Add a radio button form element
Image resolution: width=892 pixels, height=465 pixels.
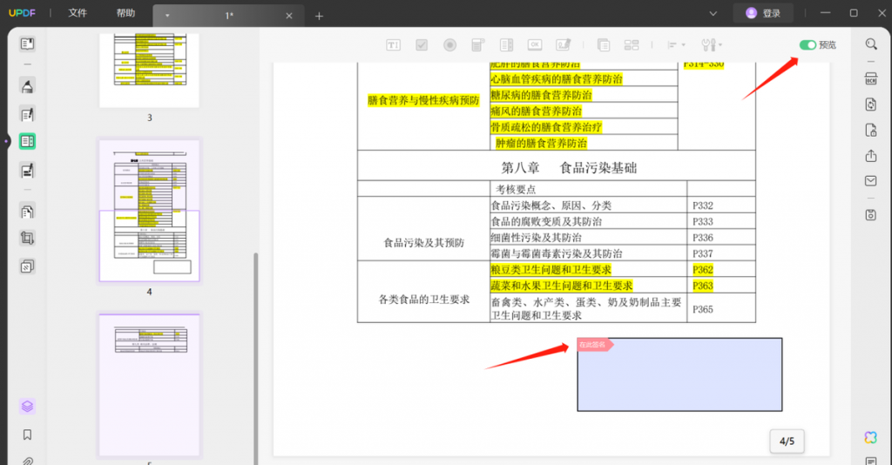point(450,45)
